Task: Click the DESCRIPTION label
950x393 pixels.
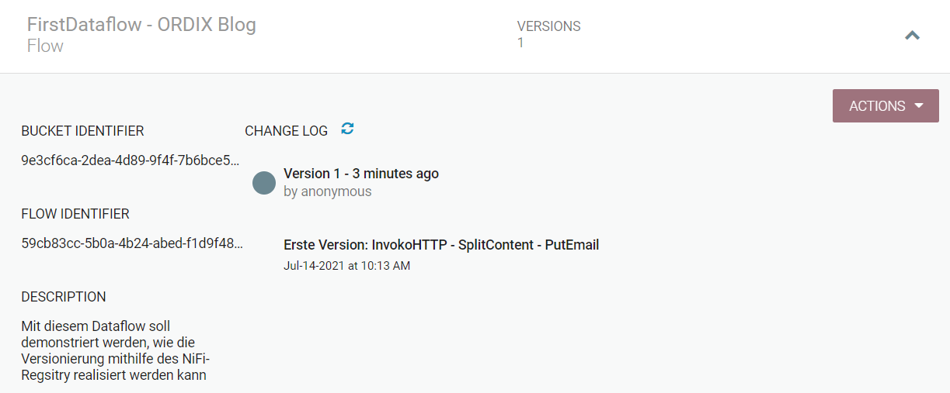Action: coord(64,297)
